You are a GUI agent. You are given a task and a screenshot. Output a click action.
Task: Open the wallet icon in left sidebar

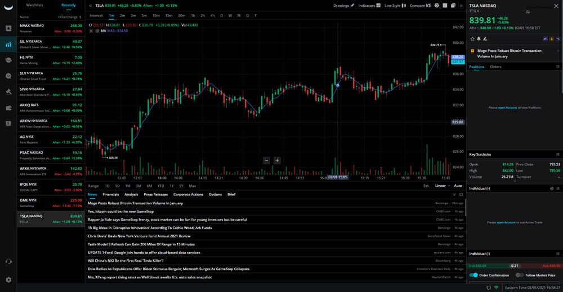pos(8,107)
